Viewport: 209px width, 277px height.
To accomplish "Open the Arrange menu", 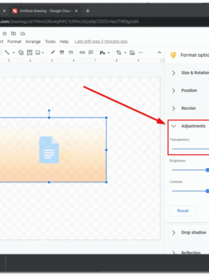I will [x=33, y=42].
